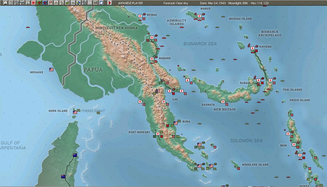Image resolution: width=327 pixels, height=187 pixels.
Task: Open the globe icon in the toolbar
Action: pos(78,3)
